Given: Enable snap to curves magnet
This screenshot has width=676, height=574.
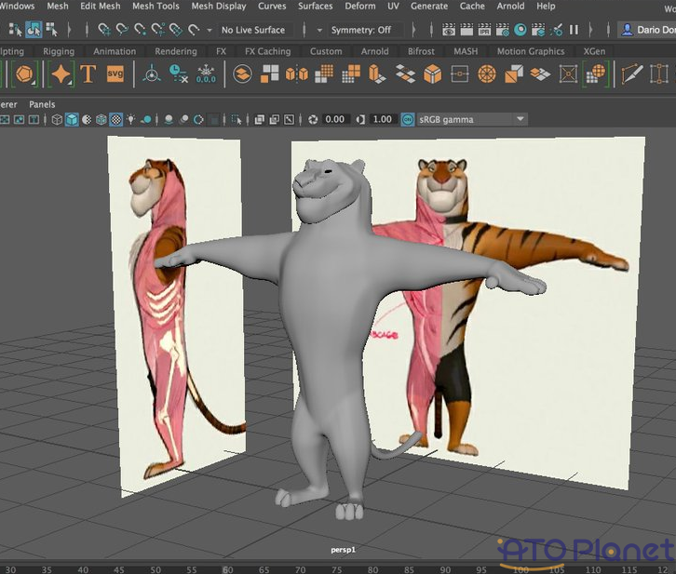Looking at the screenshot, I should pyautogui.click(x=122, y=30).
